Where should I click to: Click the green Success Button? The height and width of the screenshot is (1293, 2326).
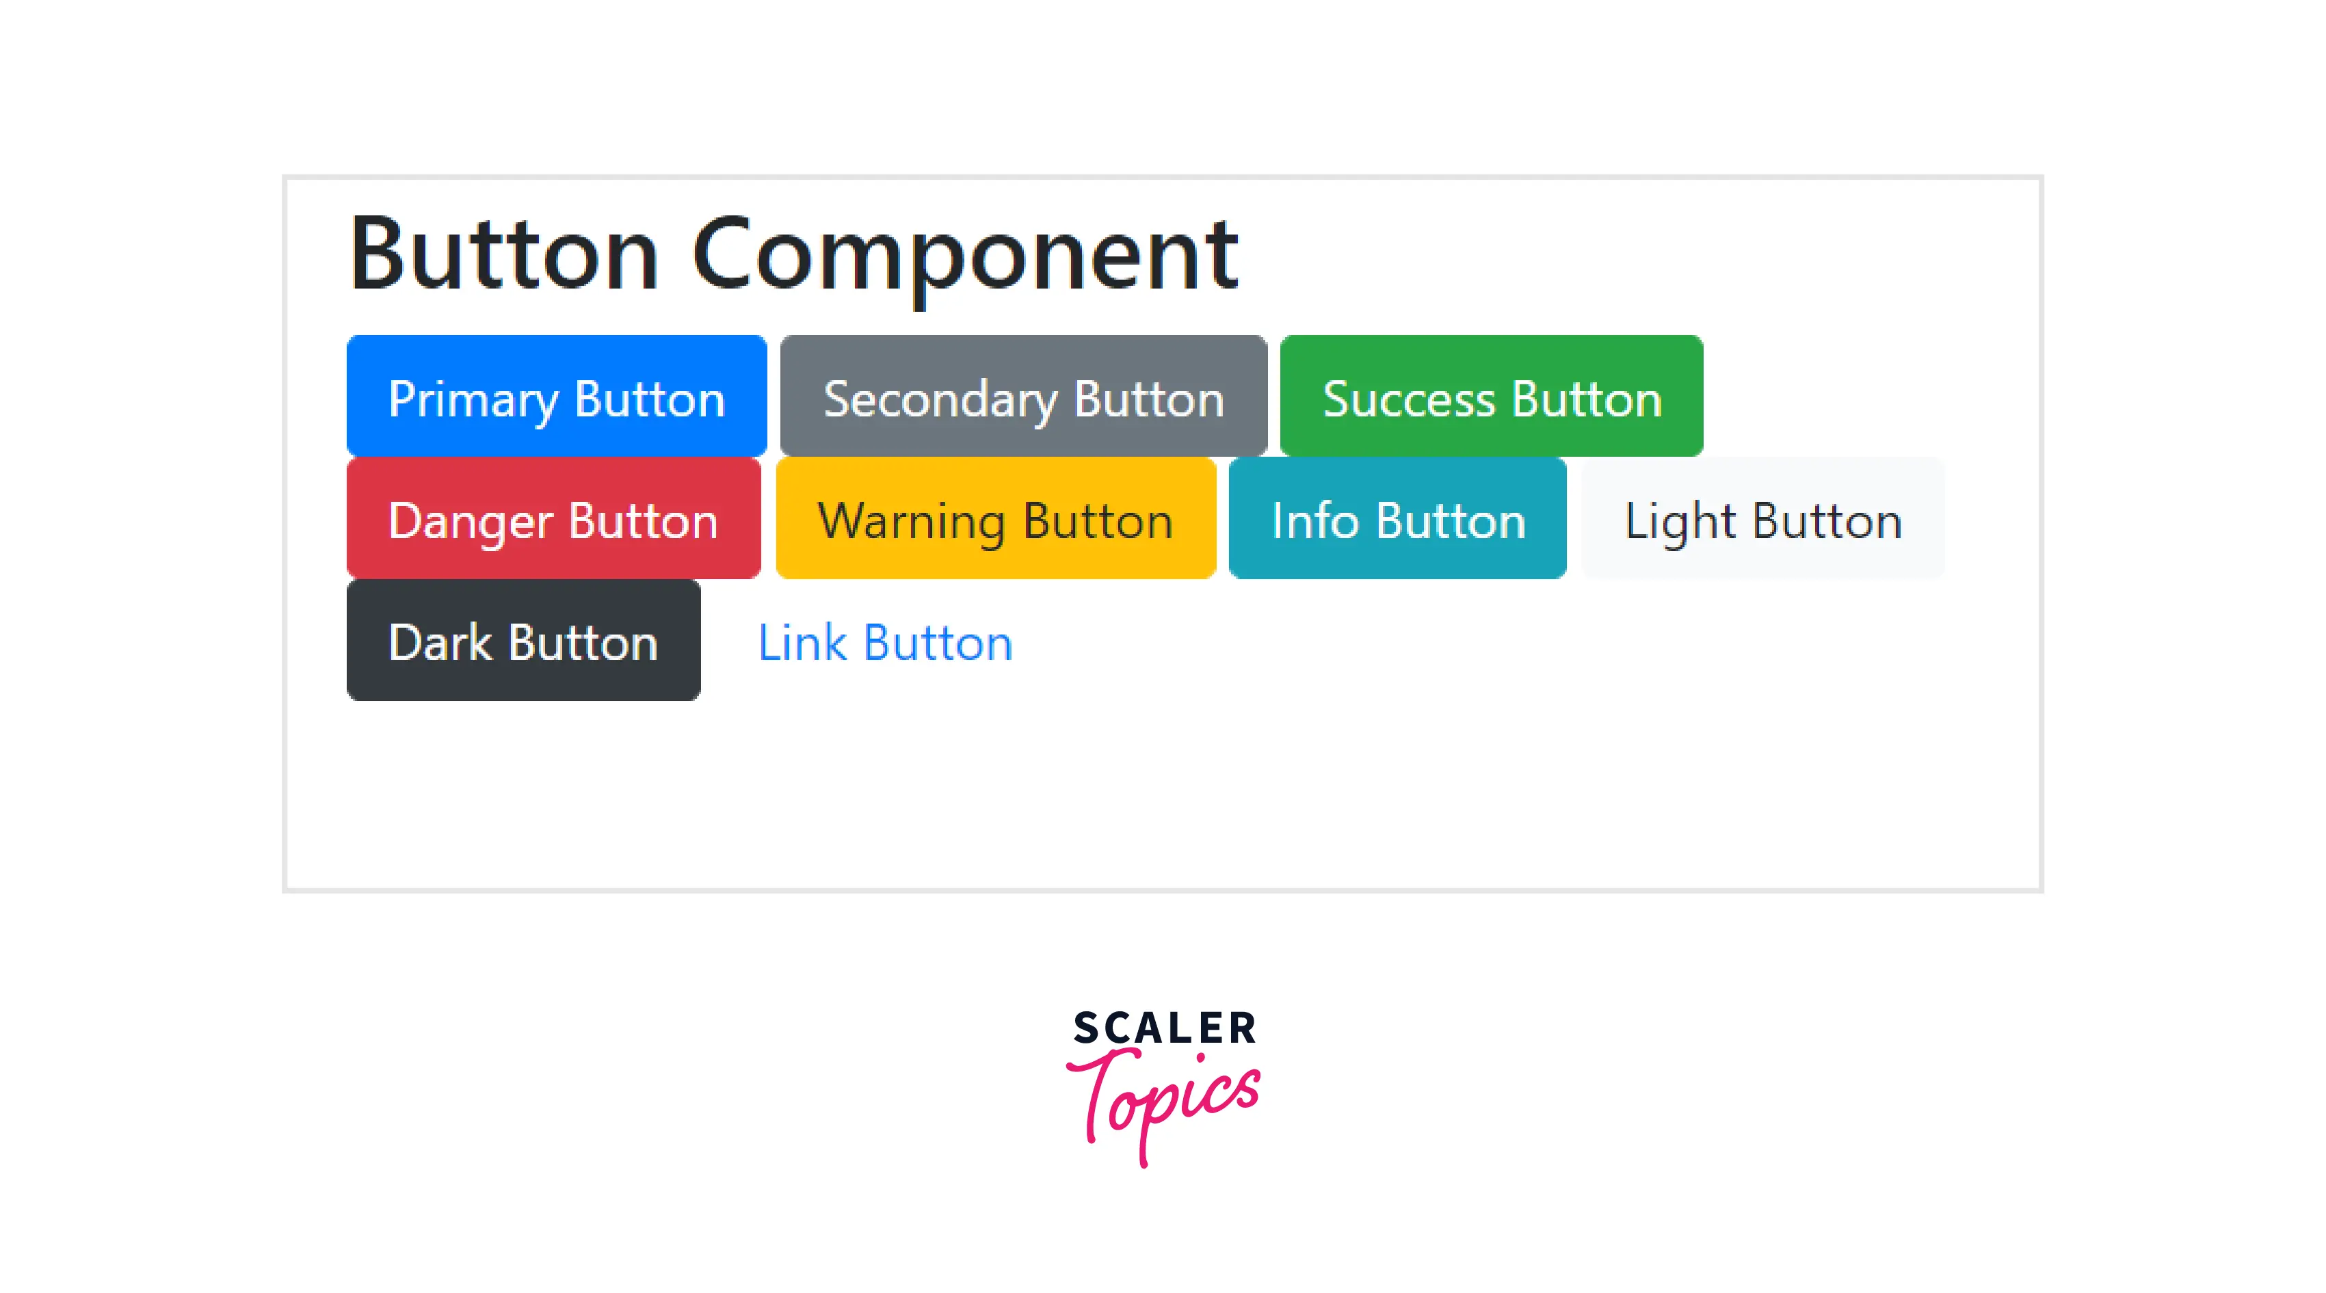coord(1491,397)
